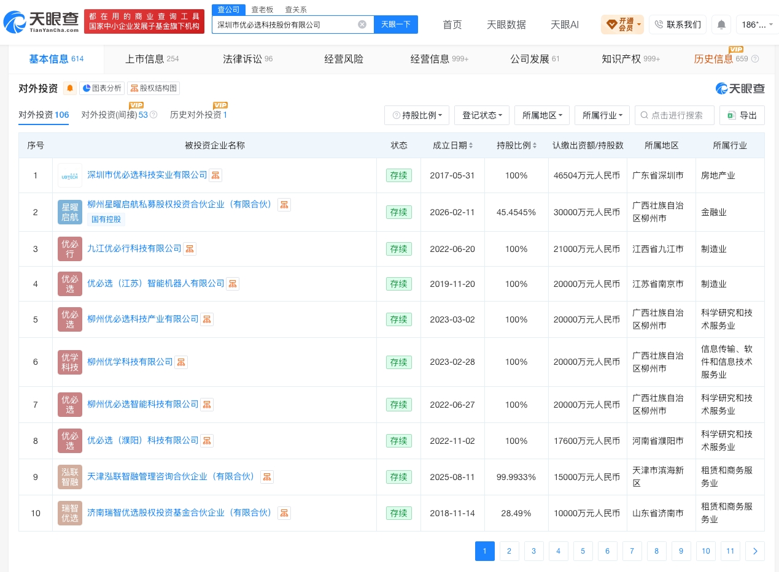Select the 查老板 search mode tab
This screenshot has width=779, height=572.
[x=262, y=9]
